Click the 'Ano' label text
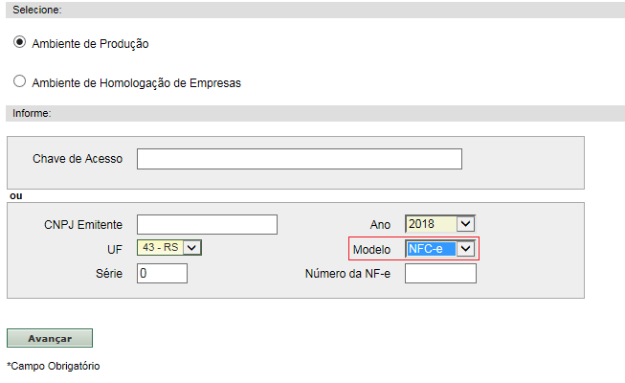The width and height of the screenshot is (625, 383). coord(380,225)
